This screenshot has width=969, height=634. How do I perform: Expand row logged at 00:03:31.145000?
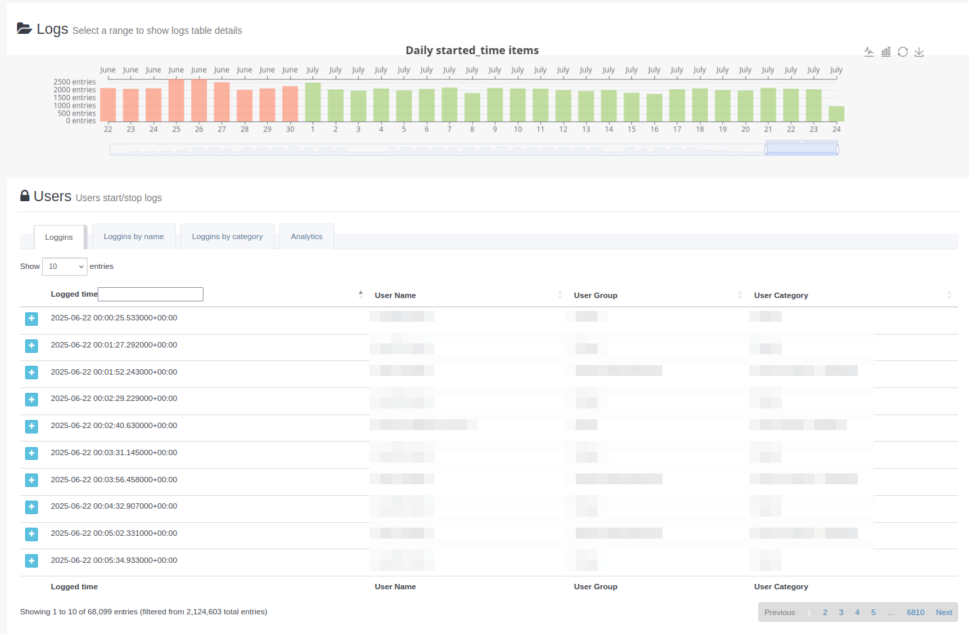pyautogui.click(x=31, y=453)
